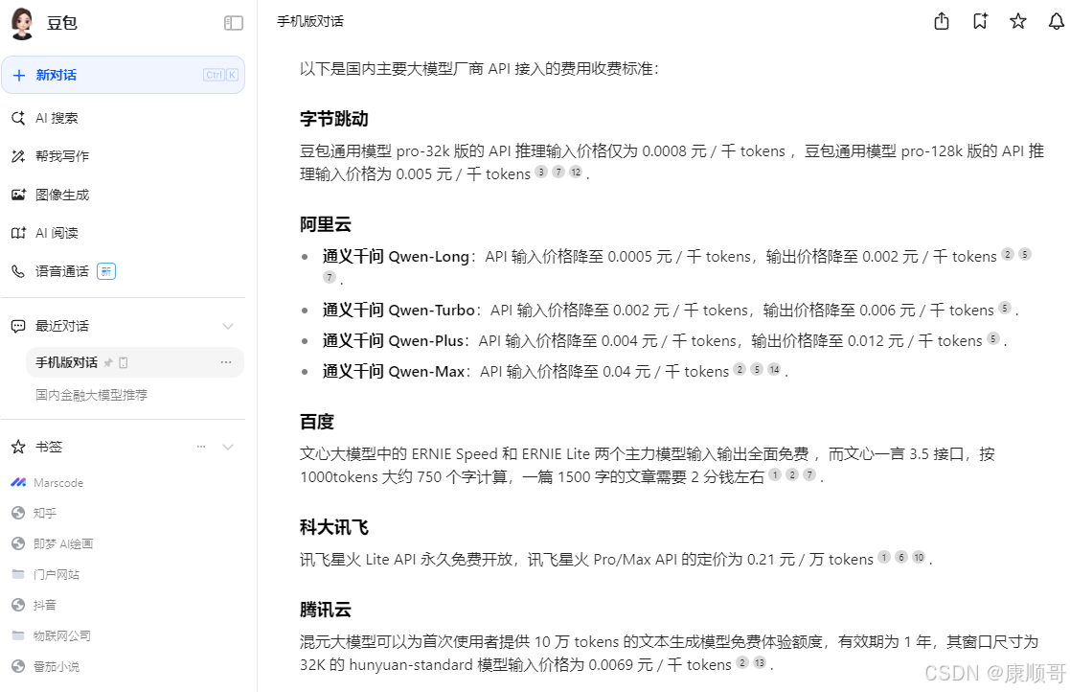The image size is (1070, 692).
Task: Open the 书签 more options ellipsis
Action: 200,447
